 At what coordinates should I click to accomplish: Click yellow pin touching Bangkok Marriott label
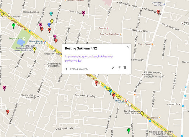(142, 114)
